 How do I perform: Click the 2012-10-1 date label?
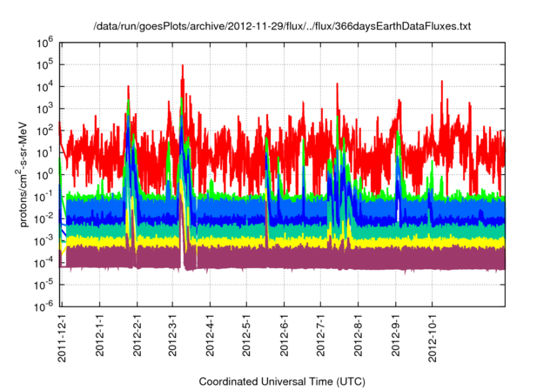(x=432, y=338)
